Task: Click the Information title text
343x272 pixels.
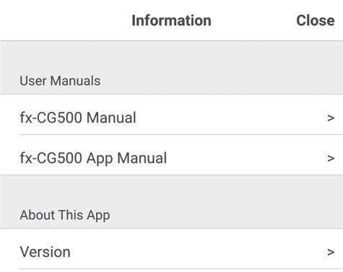Action: click(171, 20)
